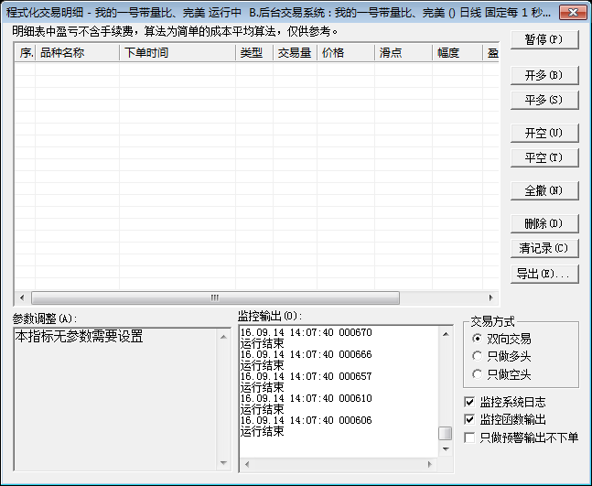This screenshot has height=486, width=592.
Task: Toggle the 监控函数输出 checkbox
Action: click(x=470, y=419)
